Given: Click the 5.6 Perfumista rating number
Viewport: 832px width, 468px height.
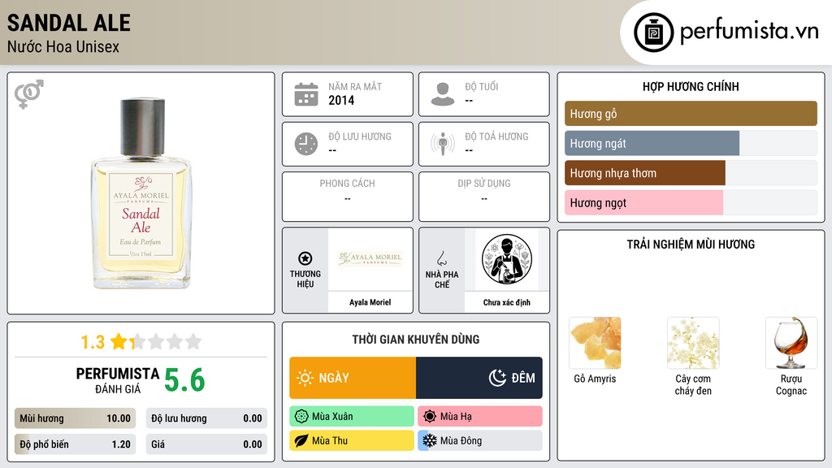Looking at the screenshot, I should [x=184, y=380].
